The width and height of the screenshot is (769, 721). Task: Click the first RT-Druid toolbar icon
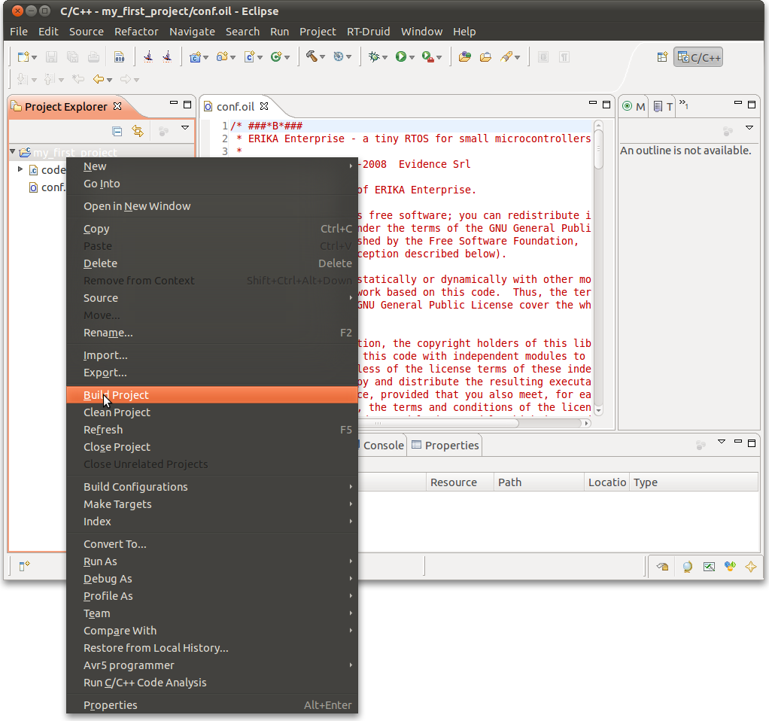pyautogui.click(x=148, y=57)
